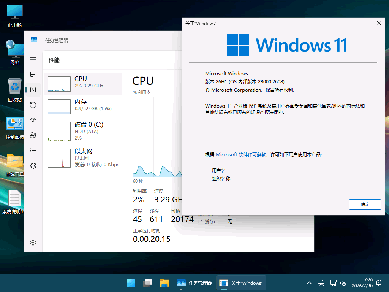
Task: Open the 系统说明 text file on desktop
Action: pyautogui.click(x=14, y=202)
